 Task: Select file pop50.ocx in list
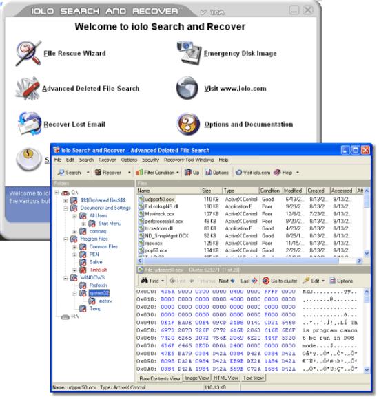click(x=156, y=250)
